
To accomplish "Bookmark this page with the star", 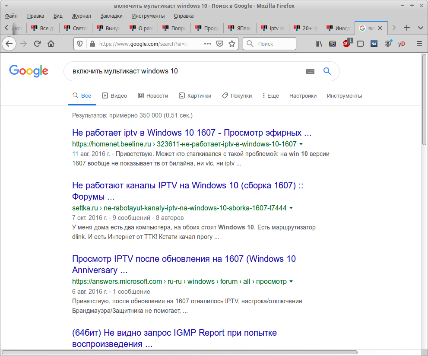I will click(x=232, y=44).
